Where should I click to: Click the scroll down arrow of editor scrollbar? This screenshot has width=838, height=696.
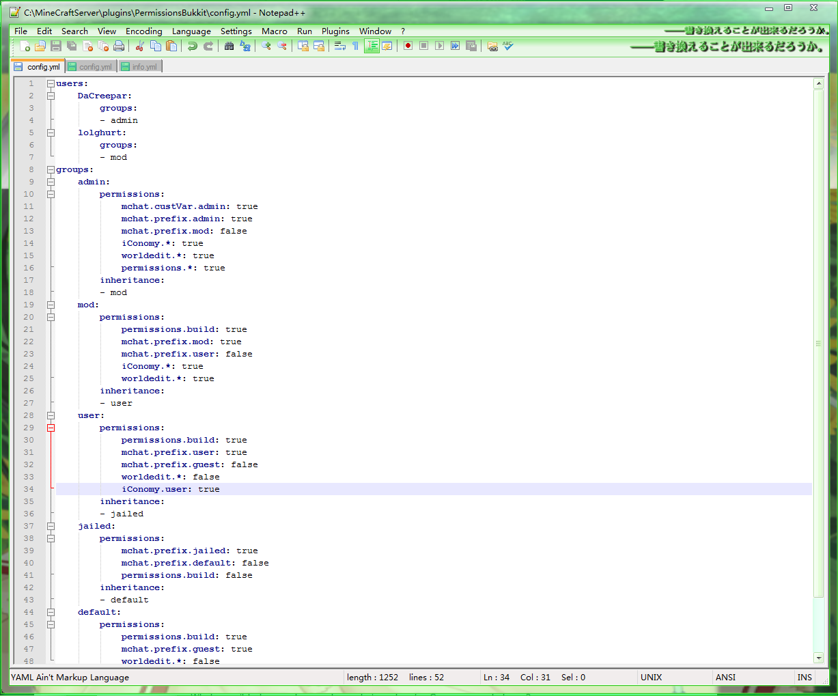818,658
